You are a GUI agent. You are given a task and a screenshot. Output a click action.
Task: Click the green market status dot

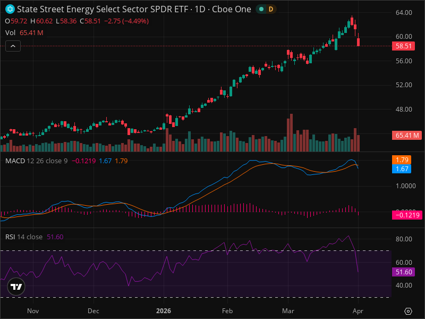[x=261, y=9]
